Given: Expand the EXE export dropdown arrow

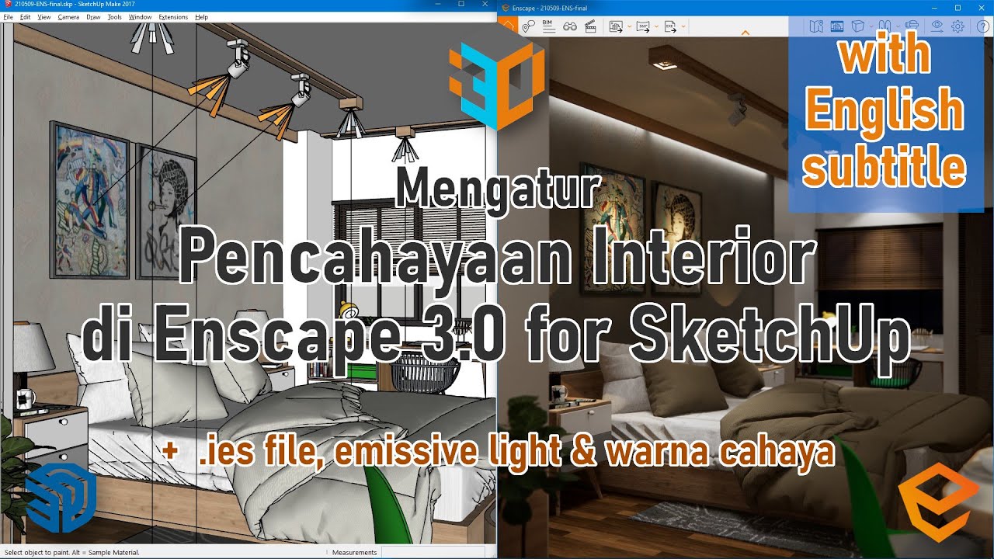Looking at the screenshot, I should [x=683, y=26].
